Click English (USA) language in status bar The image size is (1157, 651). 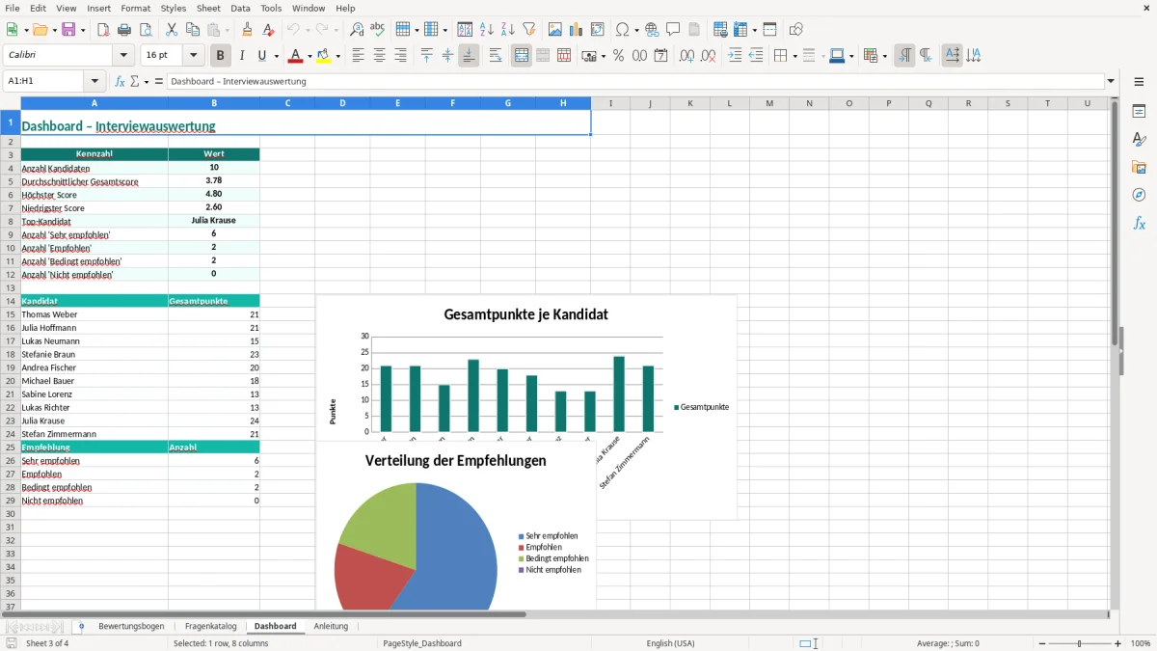tap(670, 643)
